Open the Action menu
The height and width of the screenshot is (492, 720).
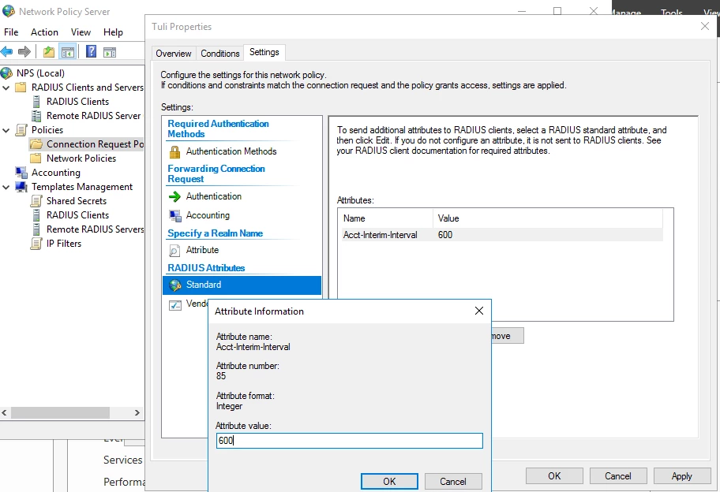44,32
